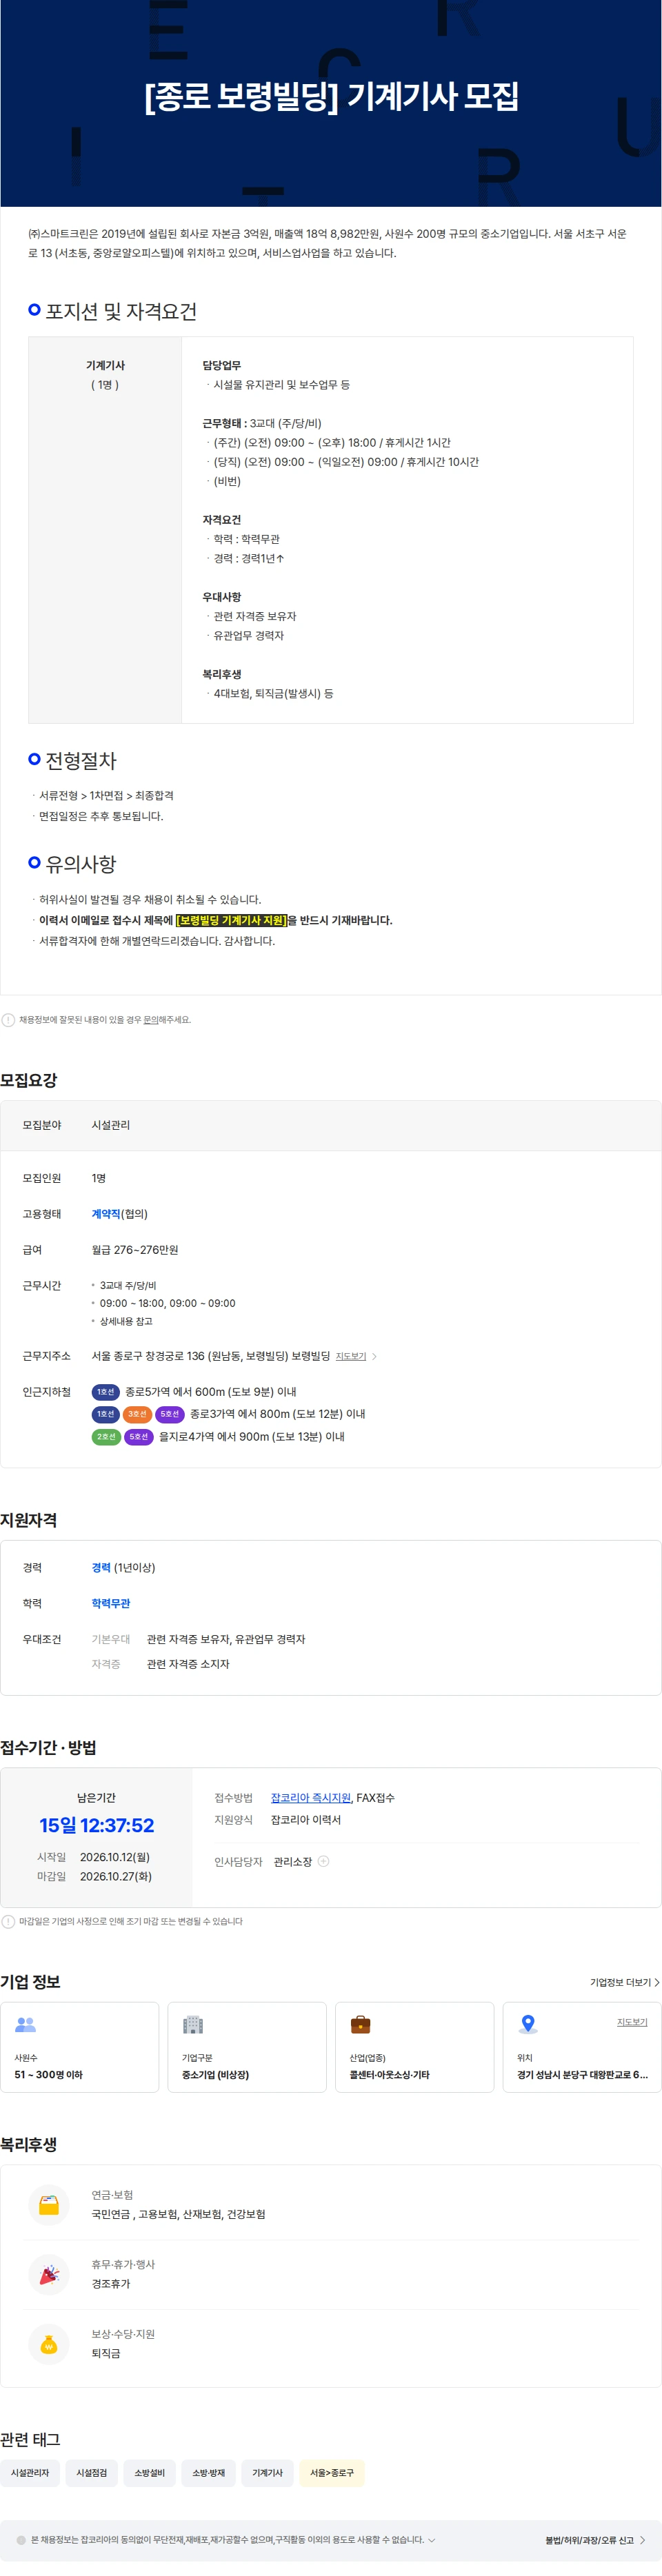This screenshot has height=2576, width=662.
Task: Open 잡코리아 즉시지원 link
Action: click(x=311, y=1797)
